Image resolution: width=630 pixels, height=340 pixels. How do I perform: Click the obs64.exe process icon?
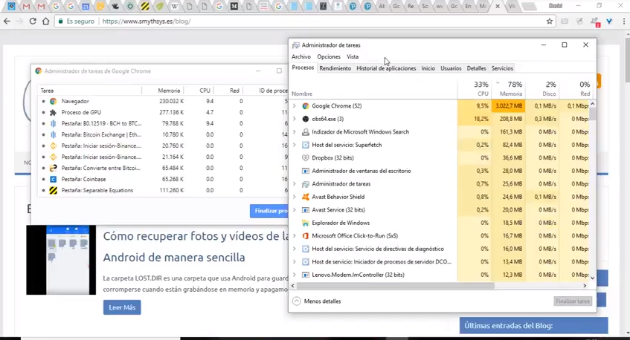coord(306,119)
